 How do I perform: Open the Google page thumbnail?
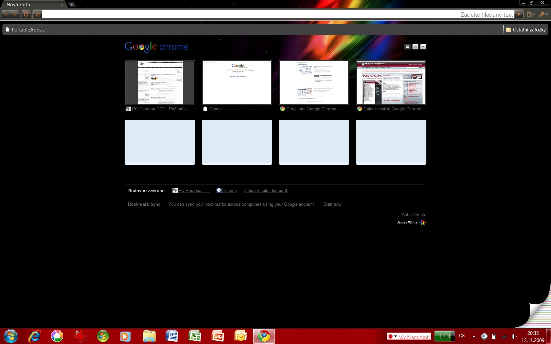(237, 82)
